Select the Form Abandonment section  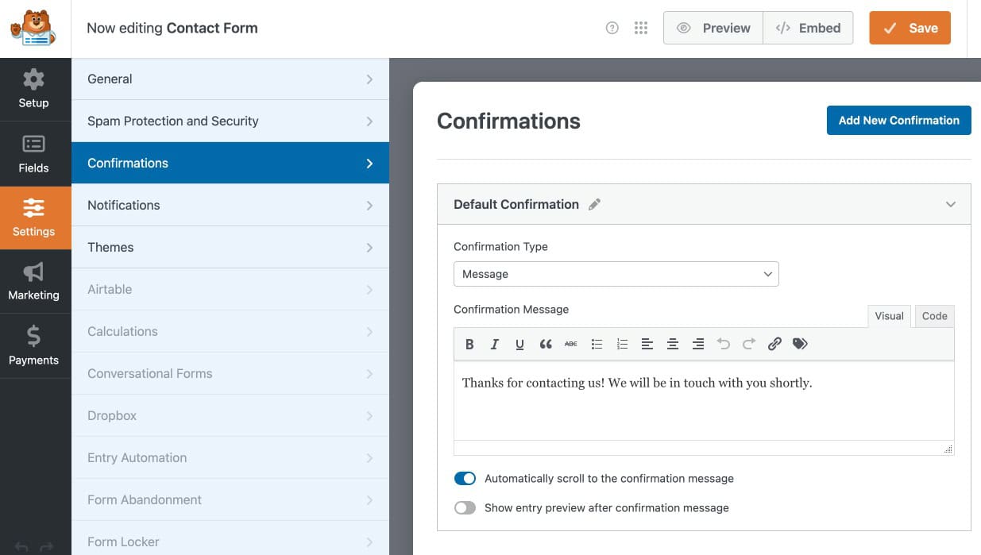(x=230, y=499)
